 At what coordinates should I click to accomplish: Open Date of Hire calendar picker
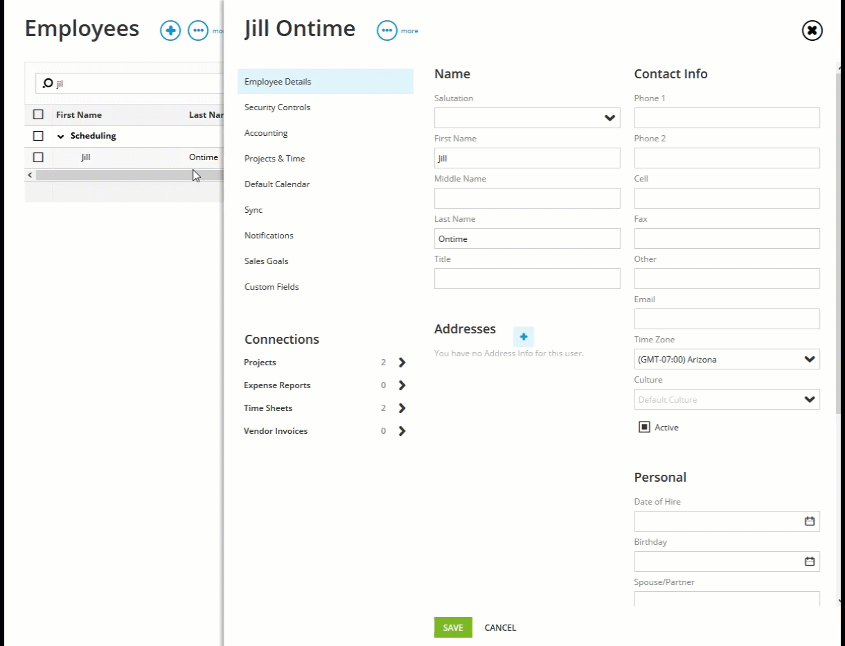[809, 521]
